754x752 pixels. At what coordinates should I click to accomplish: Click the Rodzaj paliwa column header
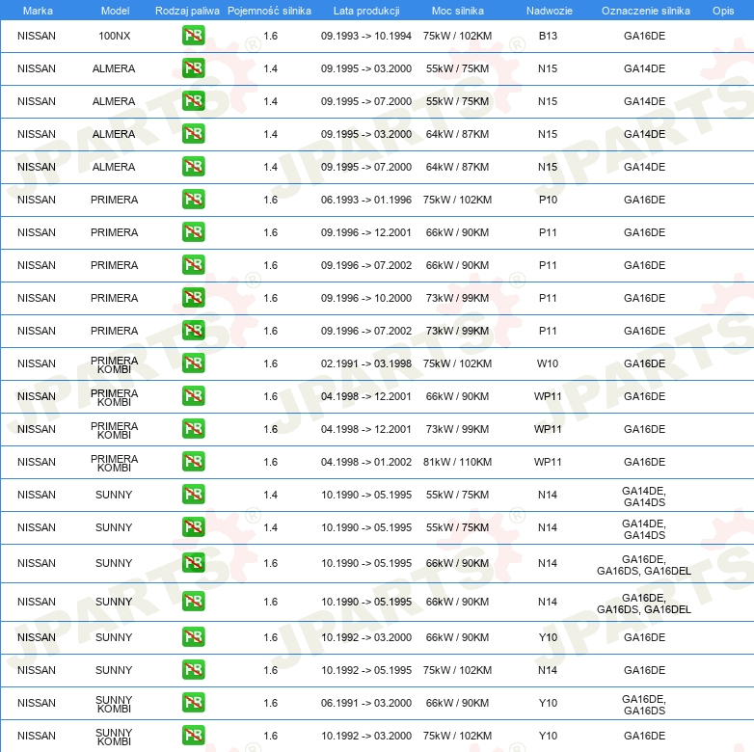(187, 11)
